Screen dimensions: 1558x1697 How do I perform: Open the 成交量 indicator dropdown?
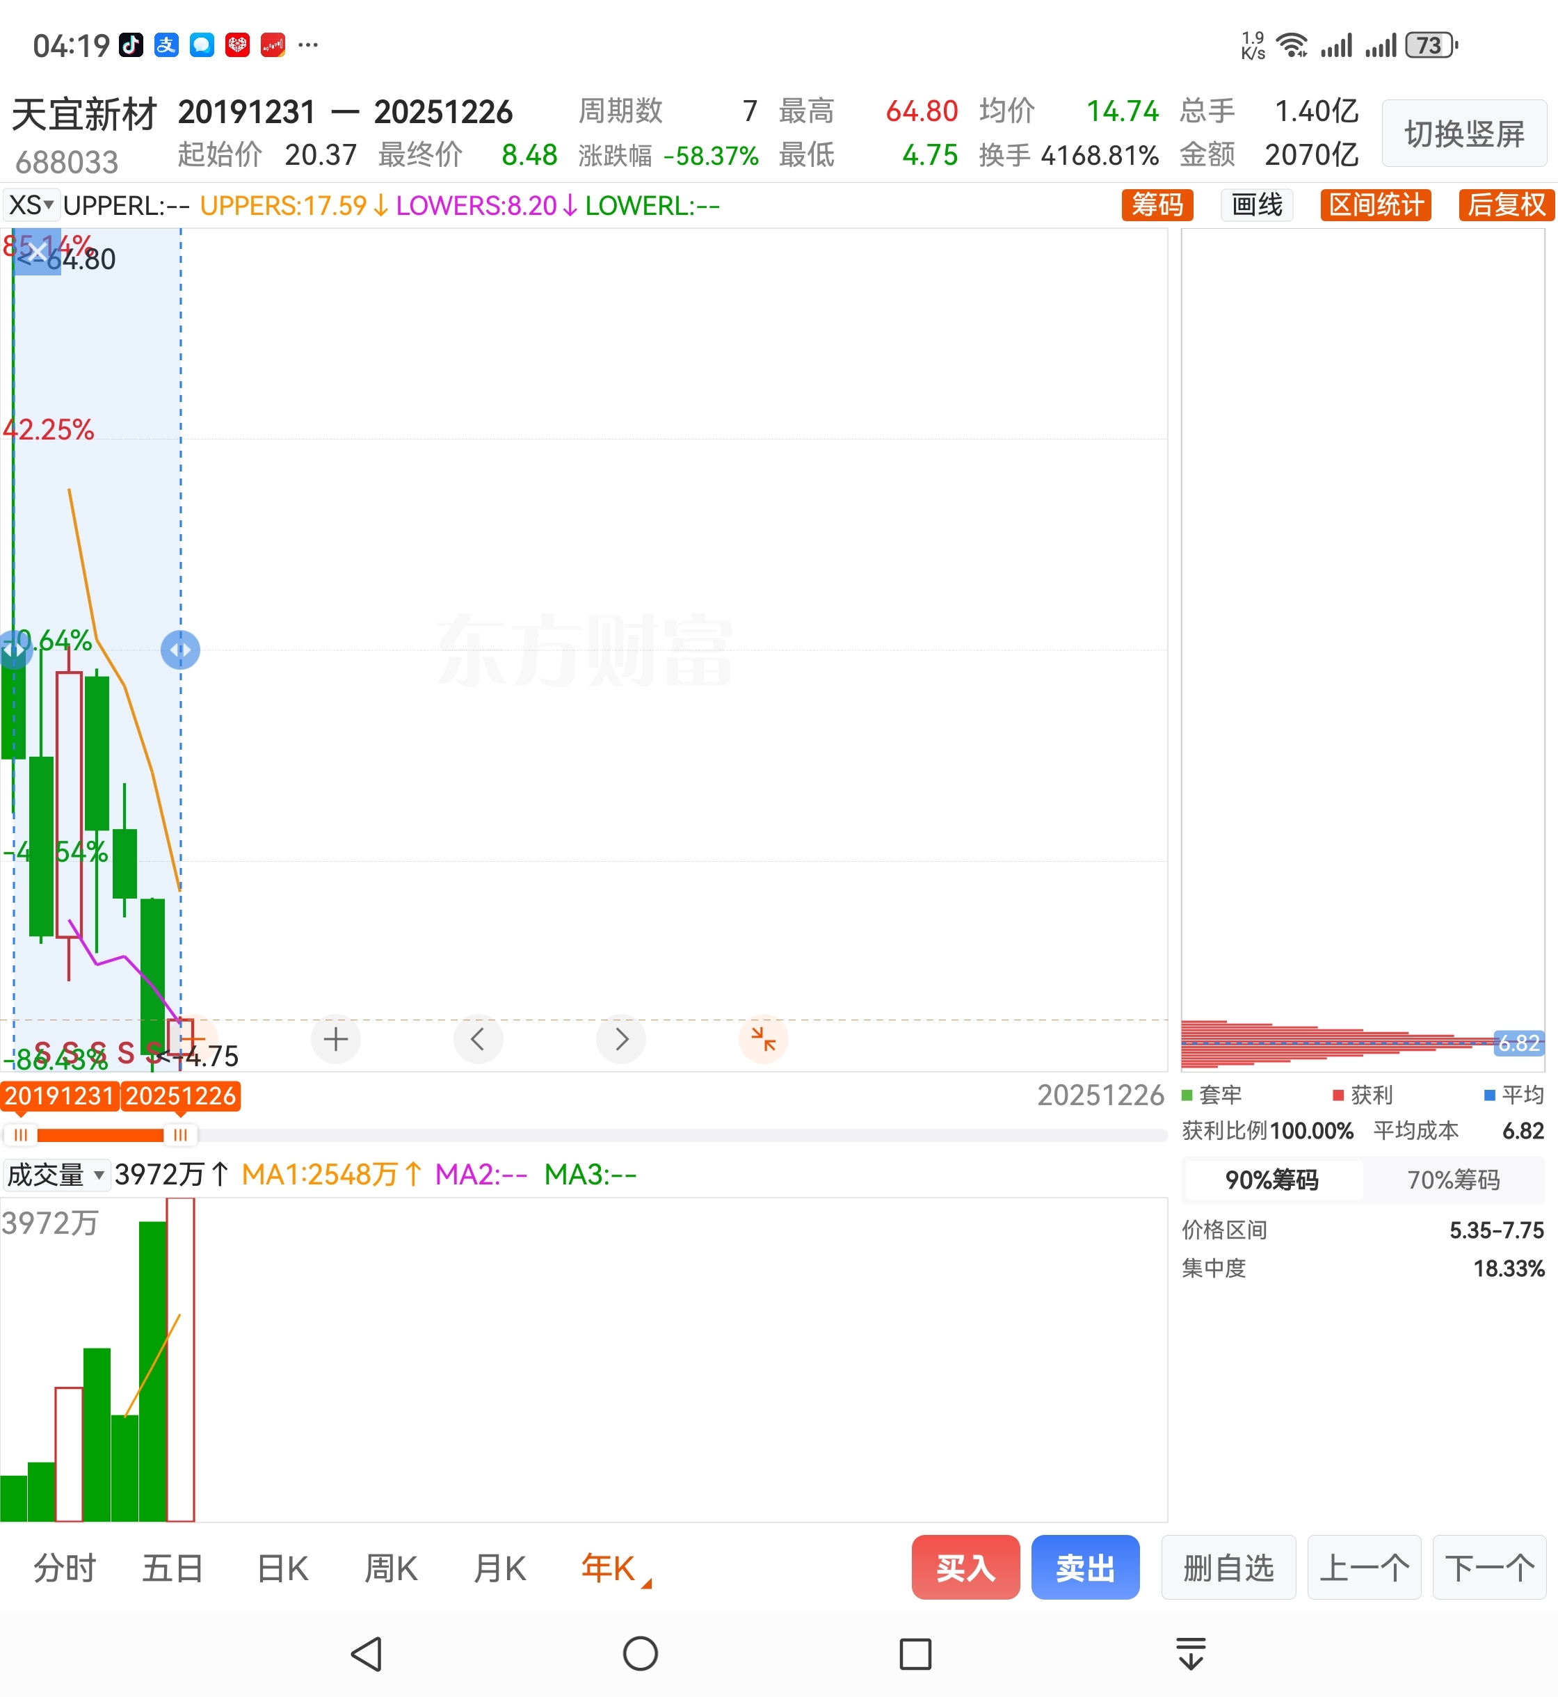click(56, 1174)
